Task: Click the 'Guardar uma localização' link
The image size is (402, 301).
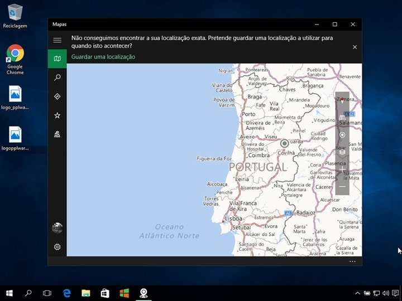Action: point(103,57)
